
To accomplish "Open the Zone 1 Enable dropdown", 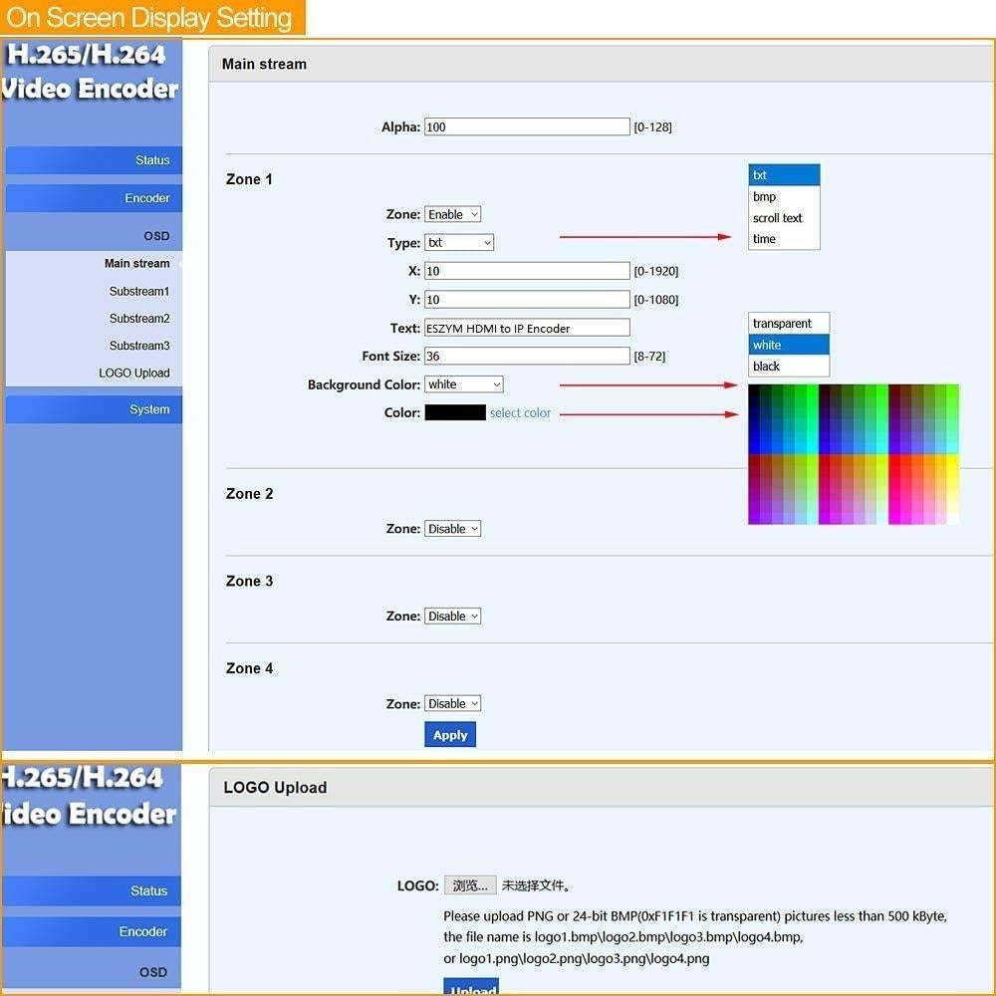I will [x=453, y=213].
